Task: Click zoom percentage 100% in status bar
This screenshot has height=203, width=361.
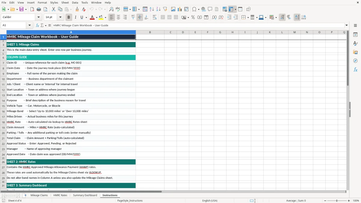Action: (356, 201)
